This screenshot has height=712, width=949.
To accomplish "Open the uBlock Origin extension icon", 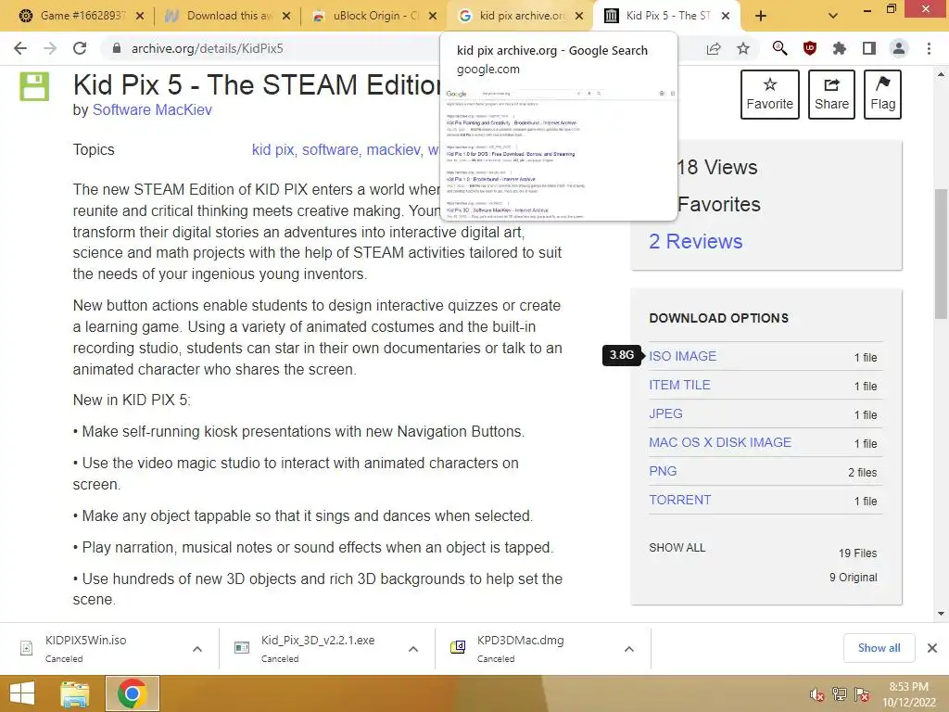I will pyautogui.click(x=810, y=48).
